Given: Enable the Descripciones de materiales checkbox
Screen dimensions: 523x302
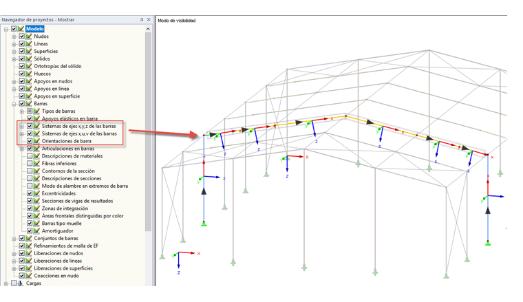Looking at the screenshot, I should click(30, 155).
